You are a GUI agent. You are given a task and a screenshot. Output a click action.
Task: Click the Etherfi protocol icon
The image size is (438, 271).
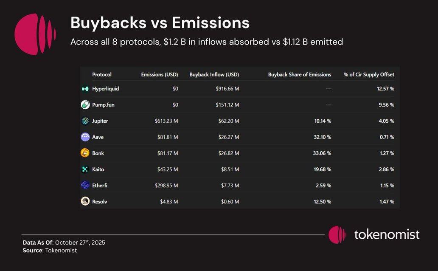tap(85, 185)
